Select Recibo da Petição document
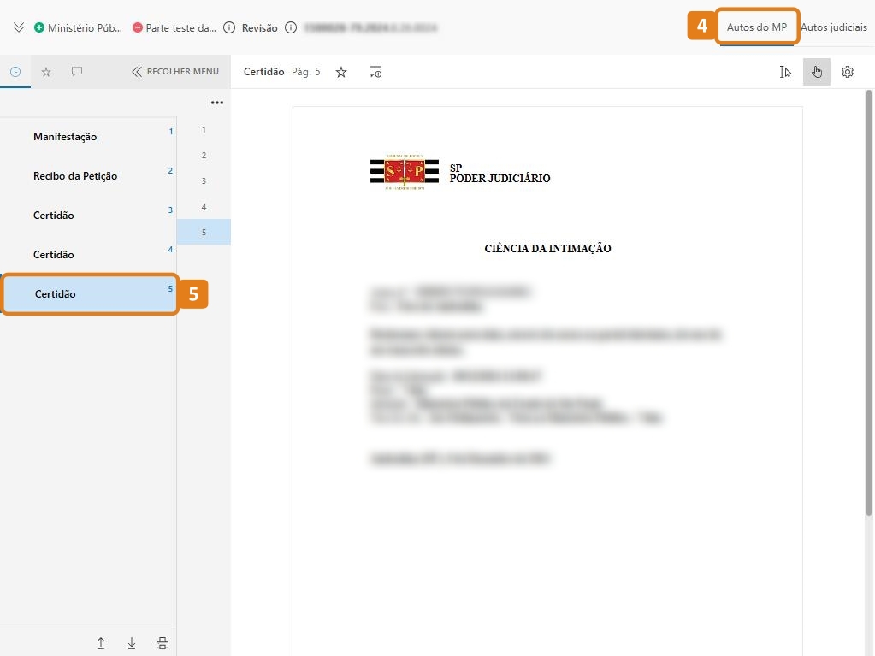The height and width of the screenshot is (656, 875). pyautogui.click(x=75, y=176)
